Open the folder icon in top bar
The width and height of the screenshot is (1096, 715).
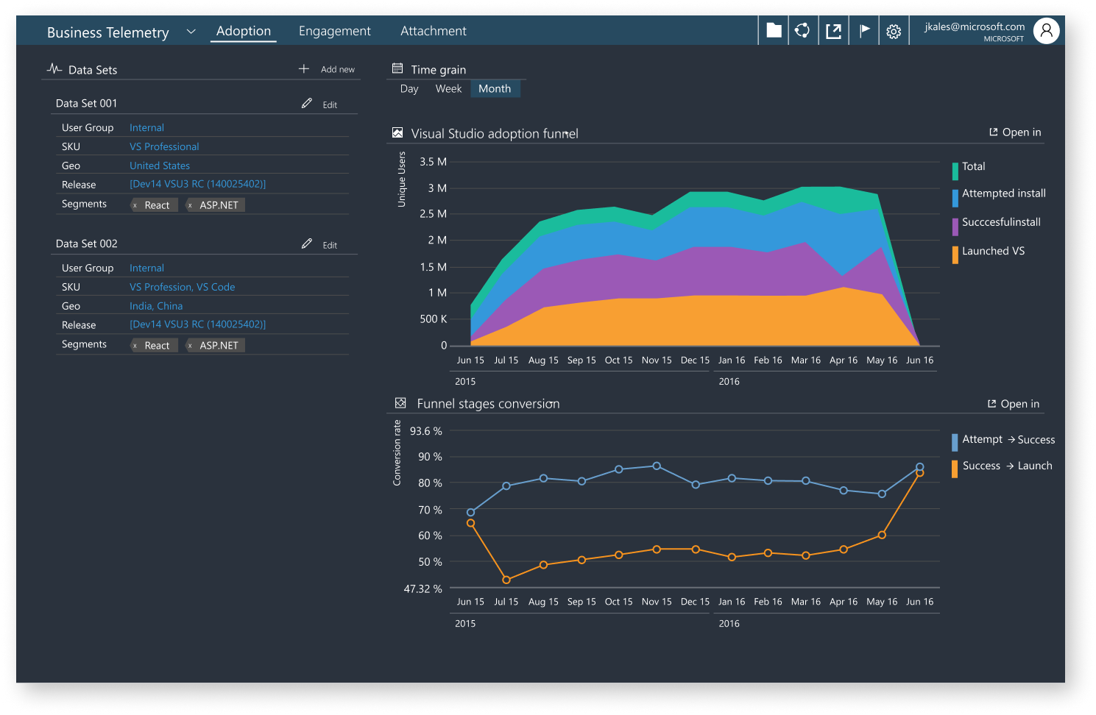774,30
